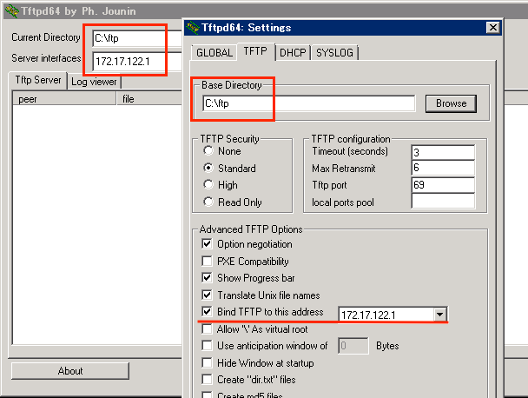Screen dimensions: 528x398
Task: Enable Create "dir.txt" files checkbox
Action: coord(207,380)
